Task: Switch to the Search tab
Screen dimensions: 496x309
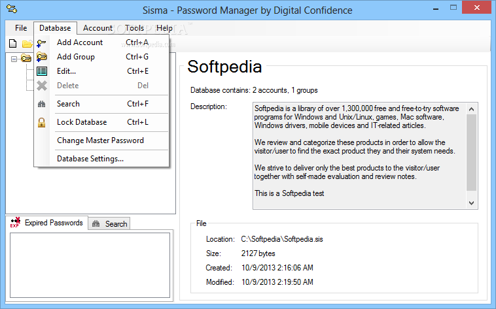Action: (109, 223)
